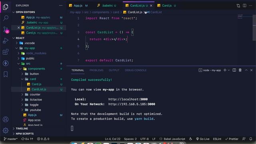
Task: Add a new terminal with plus icon
Action: point(225,70)
